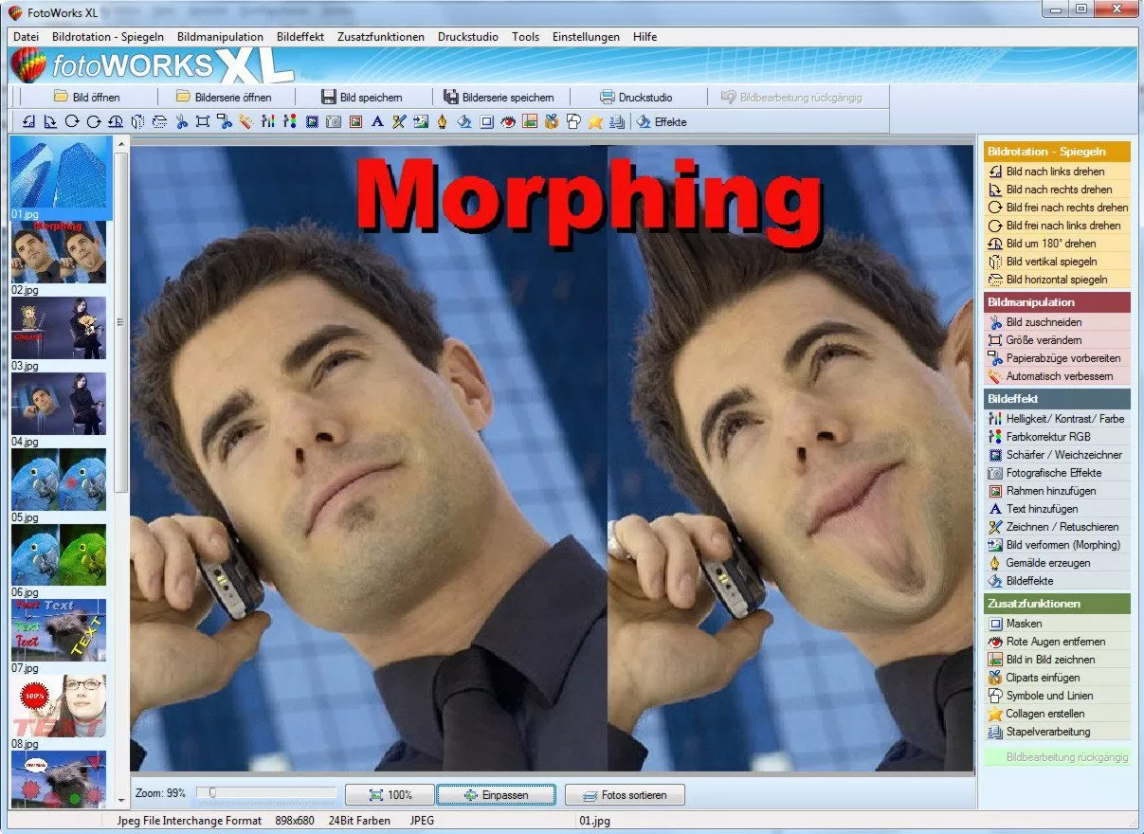Screen dimensions: 1144x834
Task: Click the brightness/contrast bars icon in the toolbar
Action: pyautogui.click(x=268, y=122)
